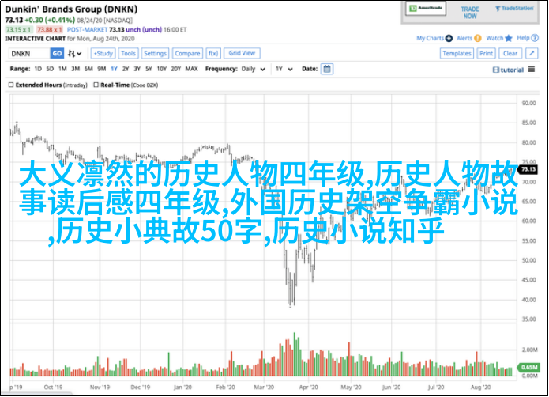
Task: Click the f(x) expression button
Action: point(213,53)
